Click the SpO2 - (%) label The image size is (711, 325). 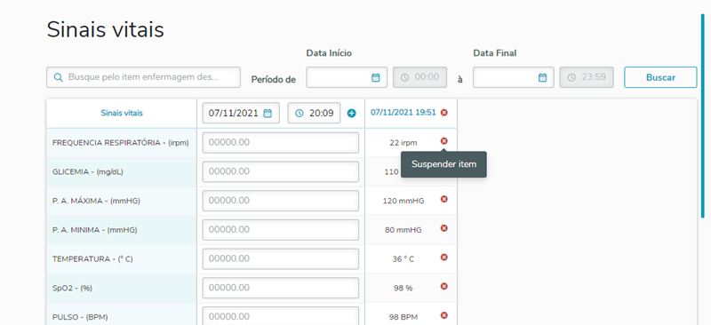[x=72, y=288]
